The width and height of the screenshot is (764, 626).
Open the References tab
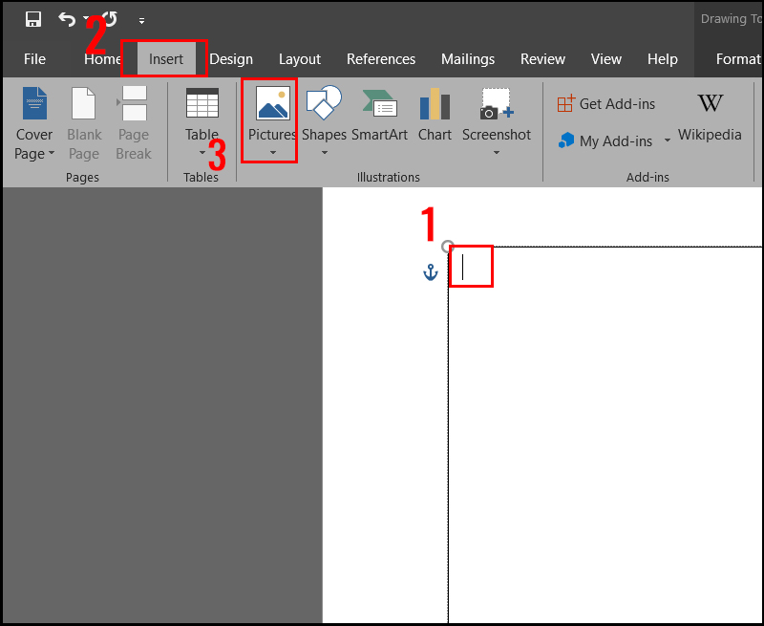point(381,58)
